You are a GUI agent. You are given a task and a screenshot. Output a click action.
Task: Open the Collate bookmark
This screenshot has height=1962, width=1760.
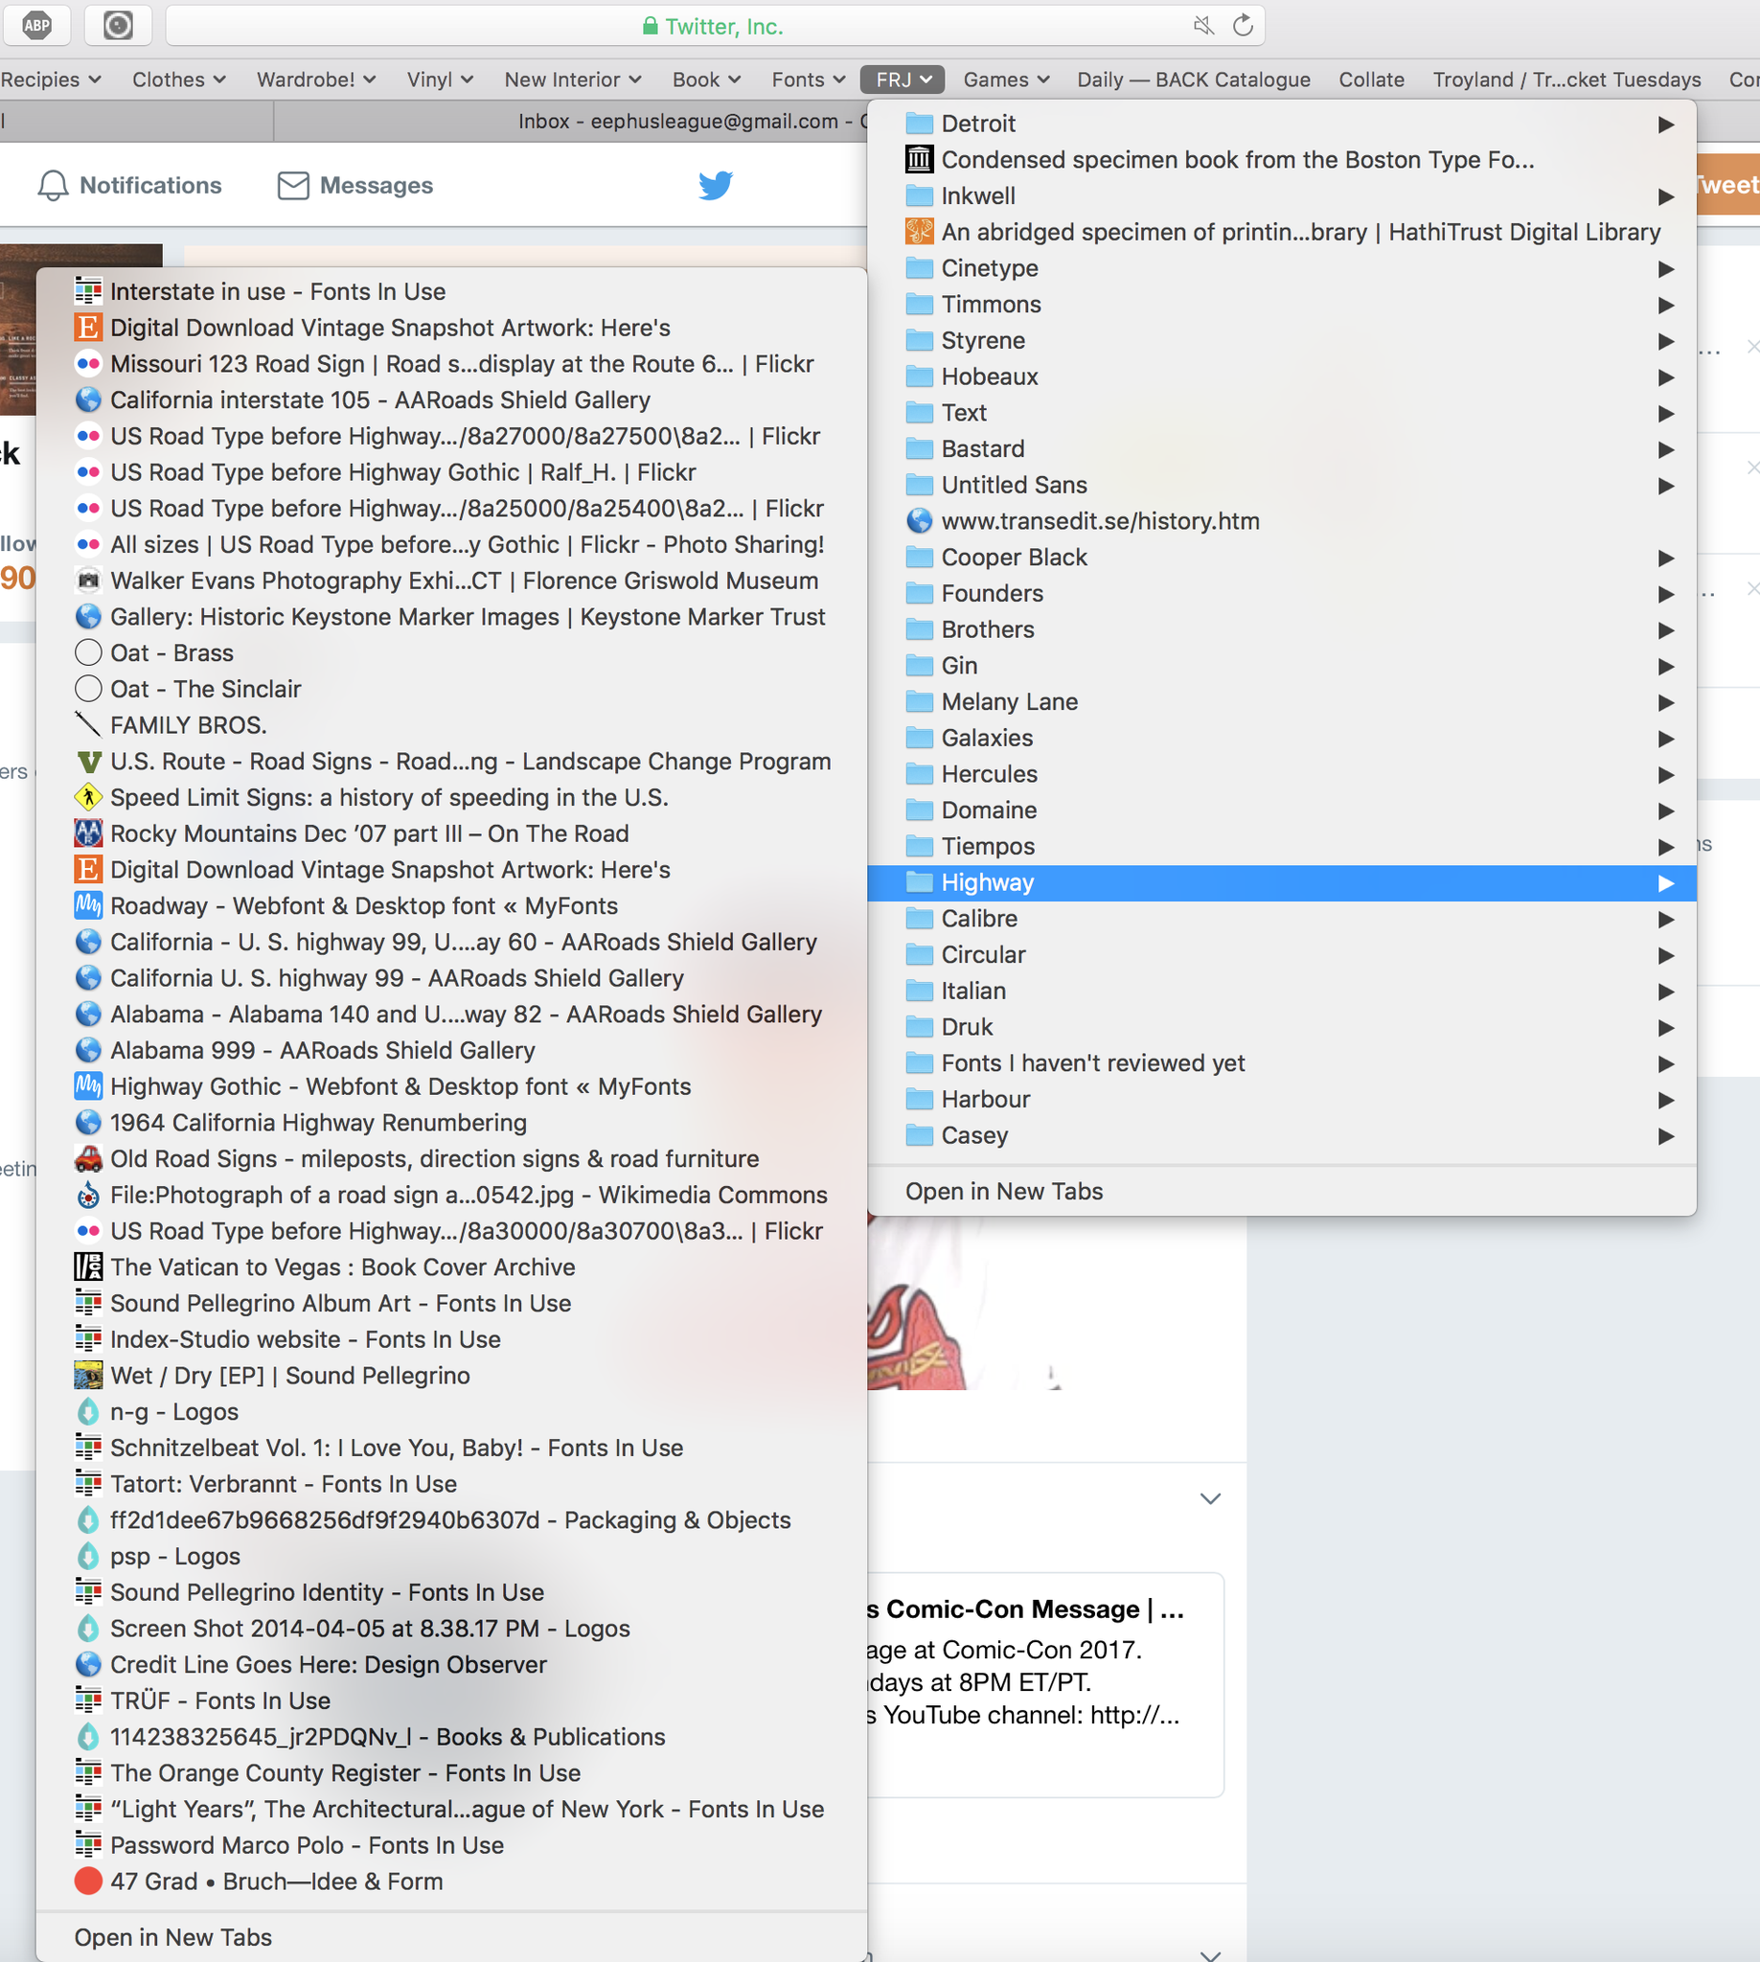click(1371, 80)
